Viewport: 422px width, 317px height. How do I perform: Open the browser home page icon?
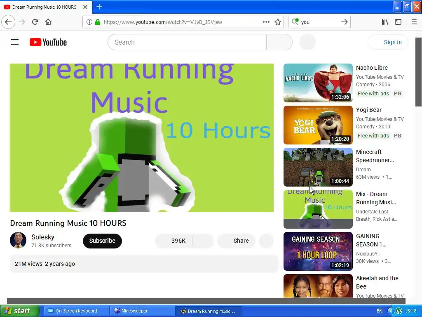pos(48,22)
